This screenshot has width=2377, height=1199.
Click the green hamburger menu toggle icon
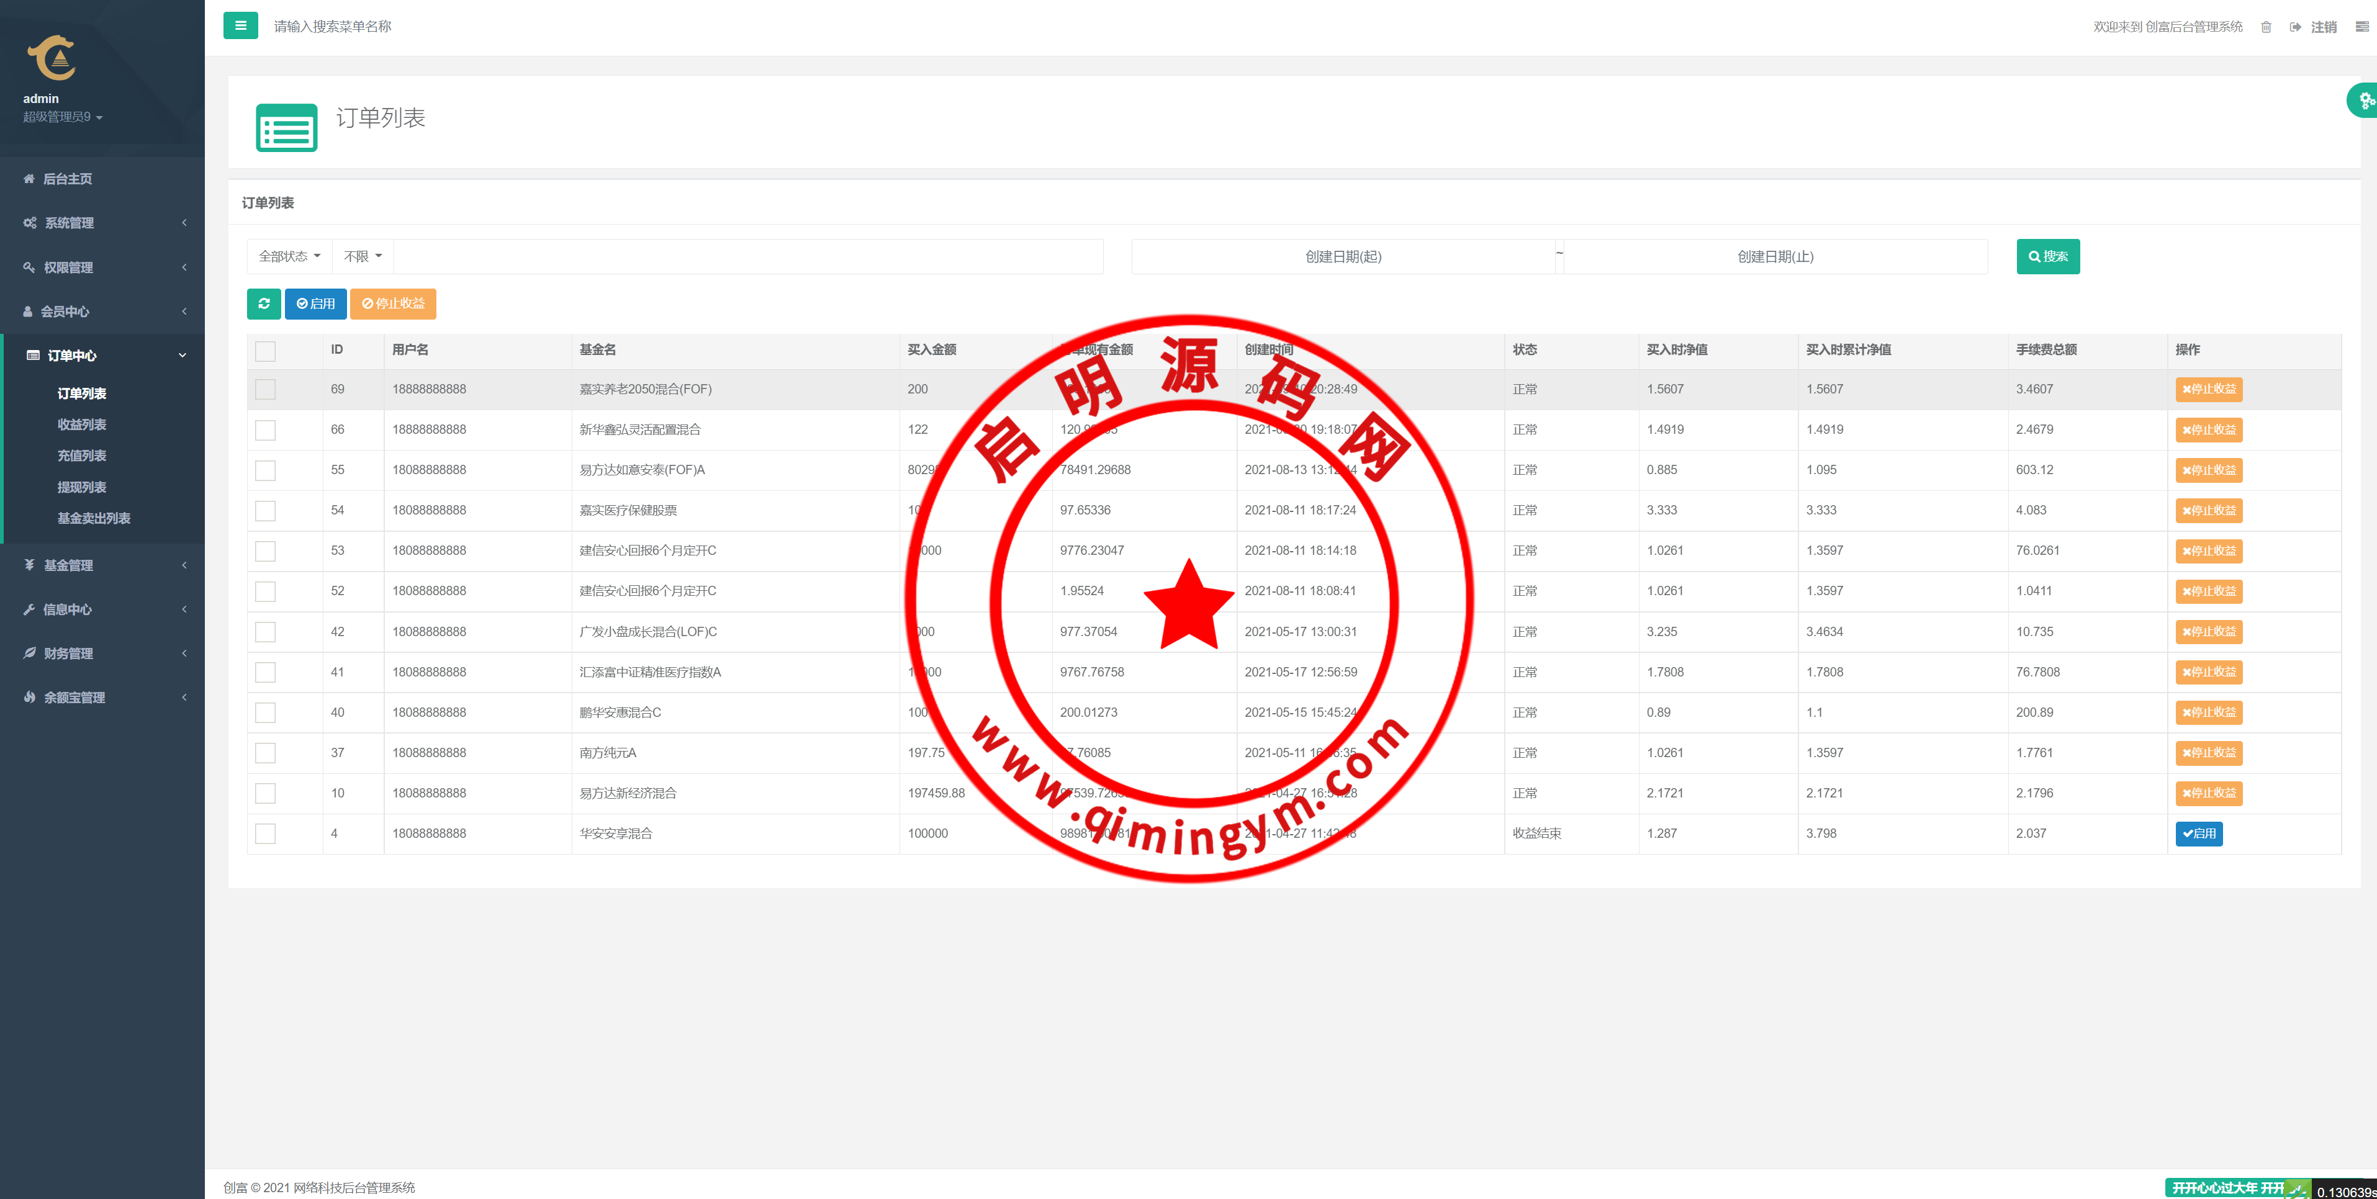click(240, 26)
